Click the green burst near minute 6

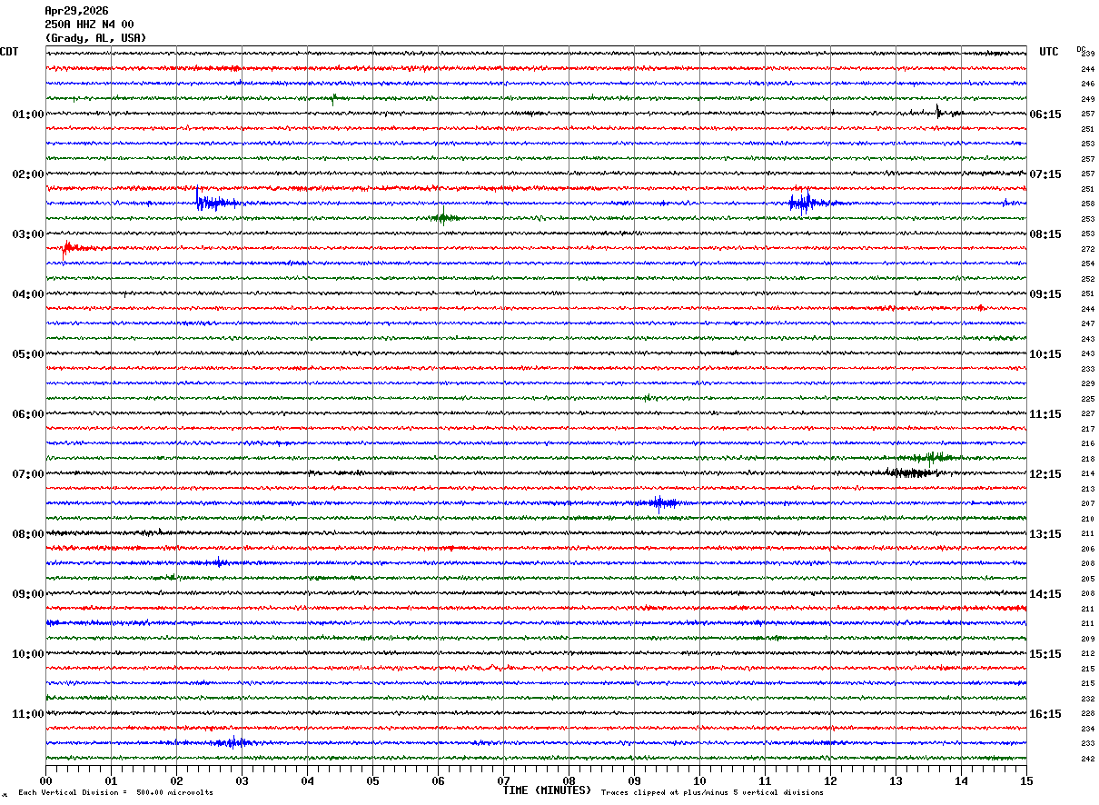pyautogui.click(x=443, y=217)
